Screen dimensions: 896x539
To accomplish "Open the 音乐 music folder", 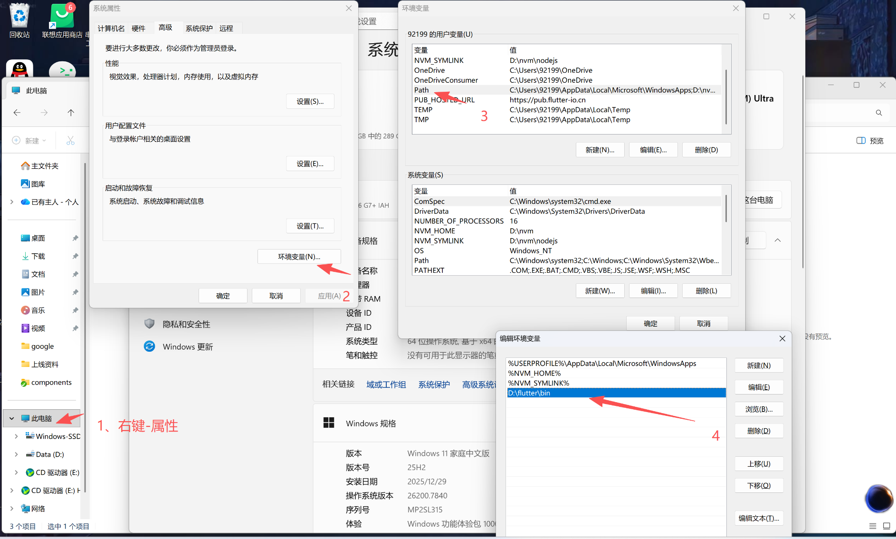I will (x=33, y=310).
